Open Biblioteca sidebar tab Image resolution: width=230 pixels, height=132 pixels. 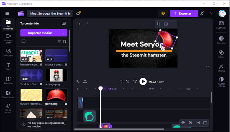(8, 53)
